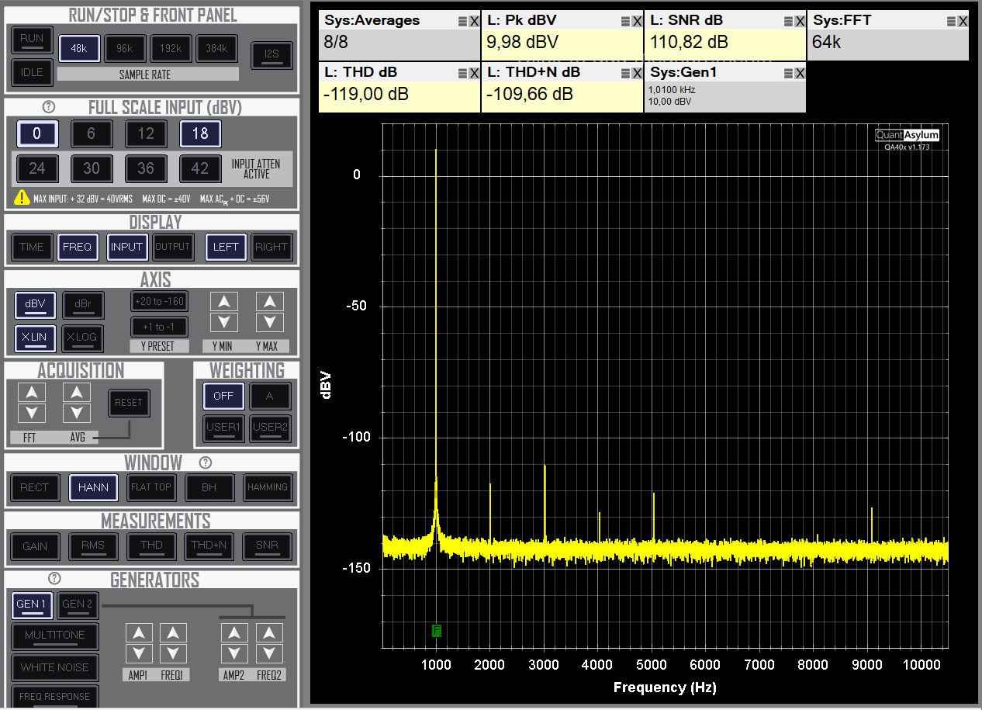This screenshot has width=982, height=710.
Task: Open the Full Scale Input help question mark
Action: tap(48, 108)
